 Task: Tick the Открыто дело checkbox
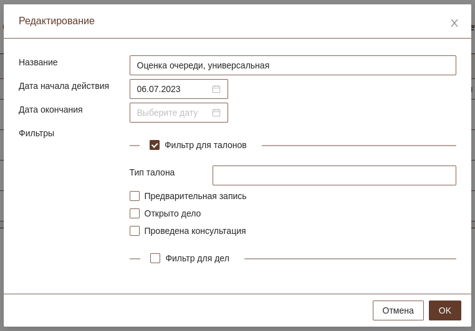coord(135,213)
